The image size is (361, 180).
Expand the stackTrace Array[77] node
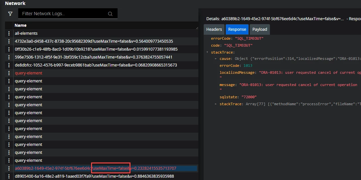216,104
